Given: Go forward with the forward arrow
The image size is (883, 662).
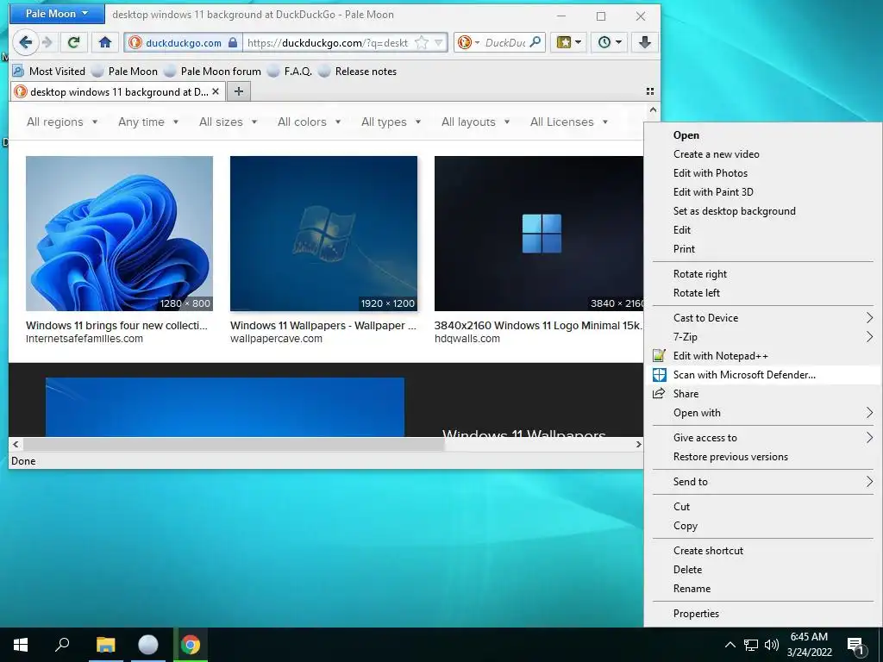Looking at the screenshot, I should tap(47, 42).
